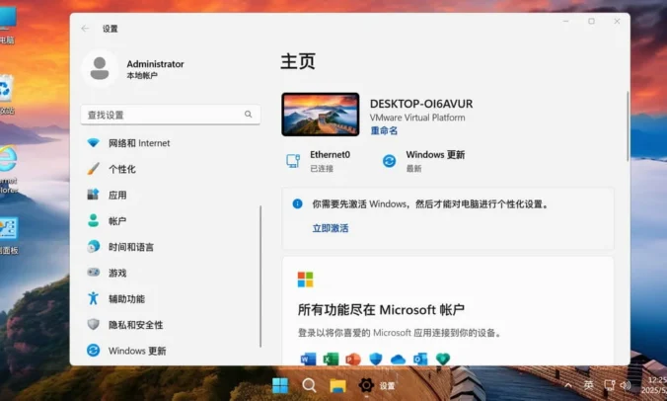Click the Microsoft four-color logo

[306, 280]
